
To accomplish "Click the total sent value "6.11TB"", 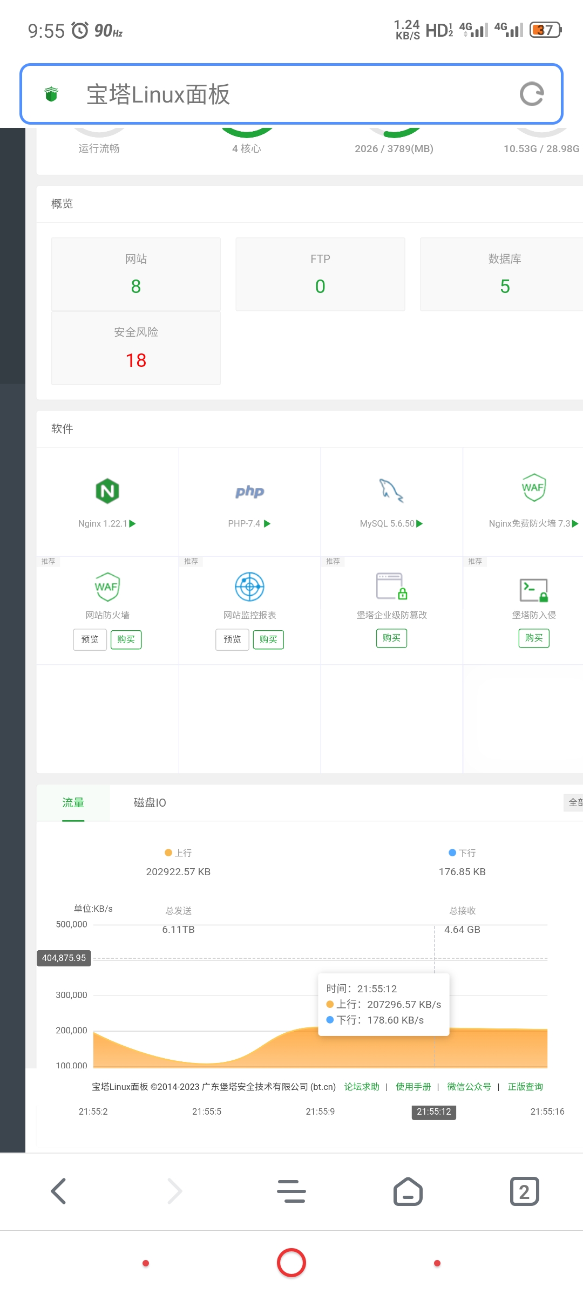I will [178, 929].
